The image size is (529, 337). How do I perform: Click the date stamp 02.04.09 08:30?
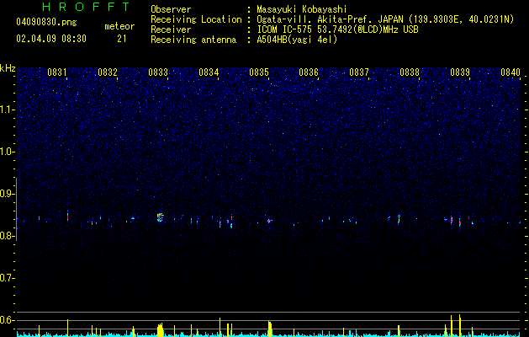pyautogui.click(x=51, y=39)
